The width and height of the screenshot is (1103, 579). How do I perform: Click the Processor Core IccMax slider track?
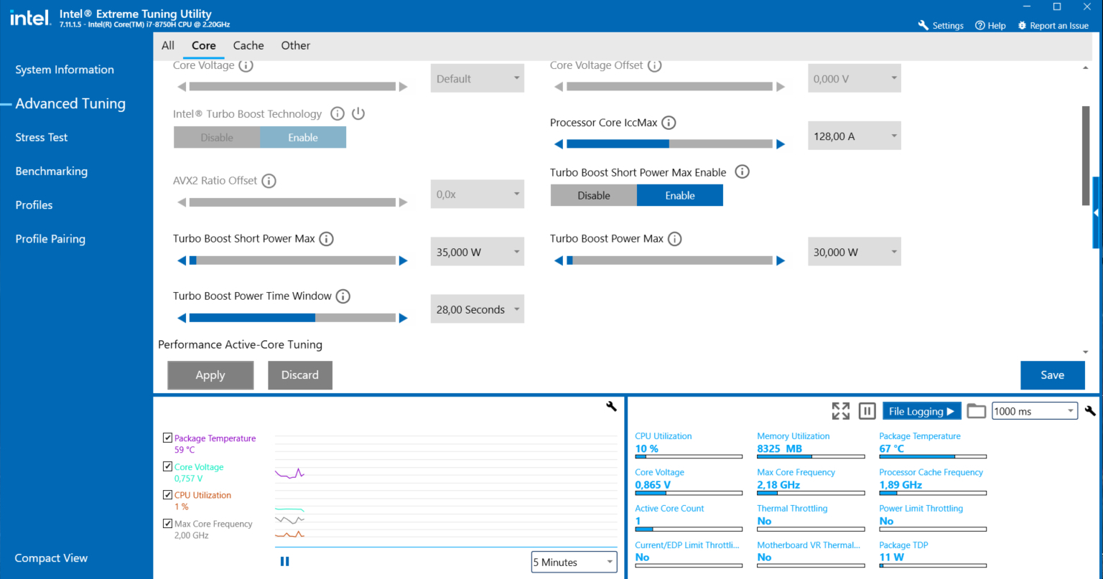(669, 144)
